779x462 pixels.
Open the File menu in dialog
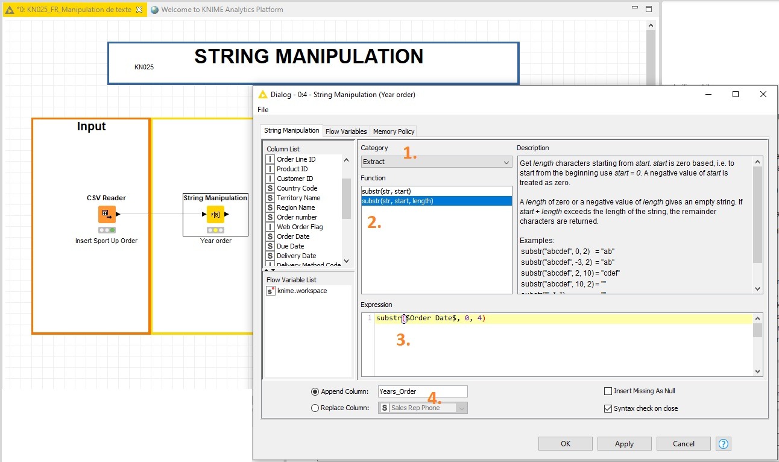(263, 110)
